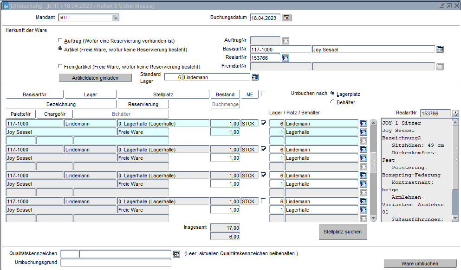Open lookup icon for first row Lagerhalle target
This screenshot has height=270, width=461.
pyautogui.click(x=364, y=132)
